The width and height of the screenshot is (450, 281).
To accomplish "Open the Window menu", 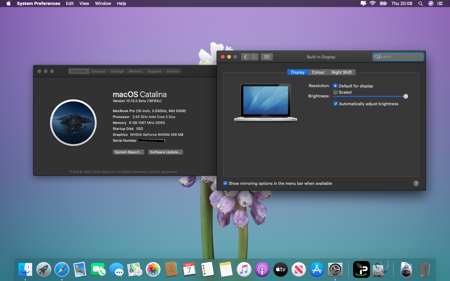I will click(x=103, y=3).
